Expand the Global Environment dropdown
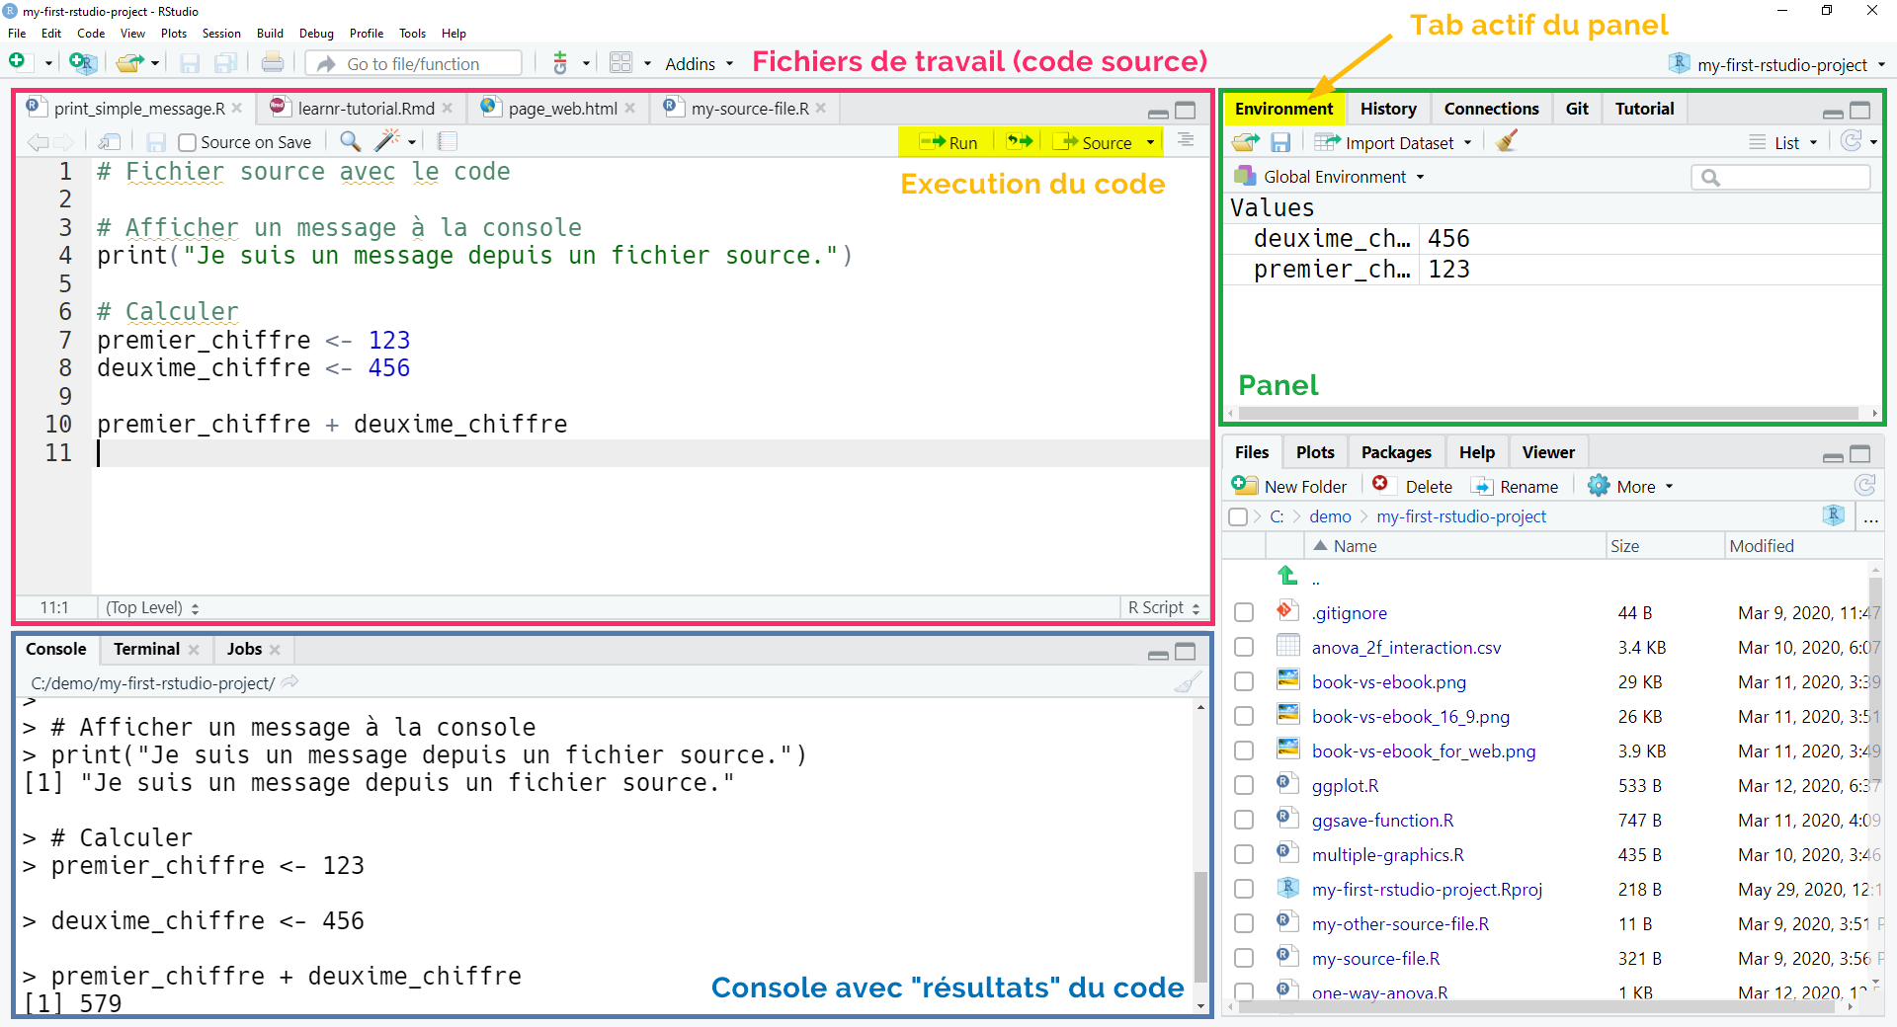 click(1330, 177)
